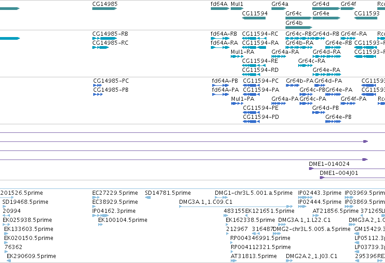385x263 pixels.
Task: Select protein Gr64b-PA
Action: tap(293, 85)
